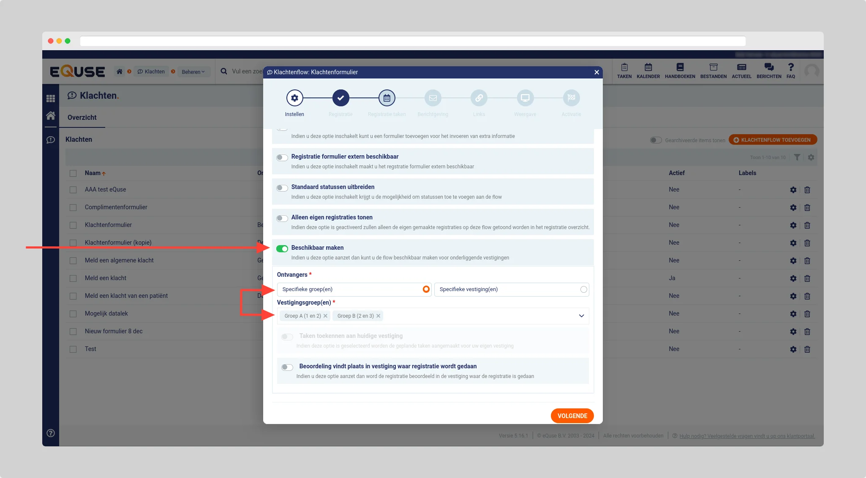Viewport: 866px width, 478px height.
Task: Switch to the Overzicht tab
Action: pyautogui.click(x=82, y=118)
